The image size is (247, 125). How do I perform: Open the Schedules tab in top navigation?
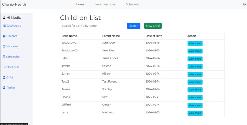[x=133, y=4]
